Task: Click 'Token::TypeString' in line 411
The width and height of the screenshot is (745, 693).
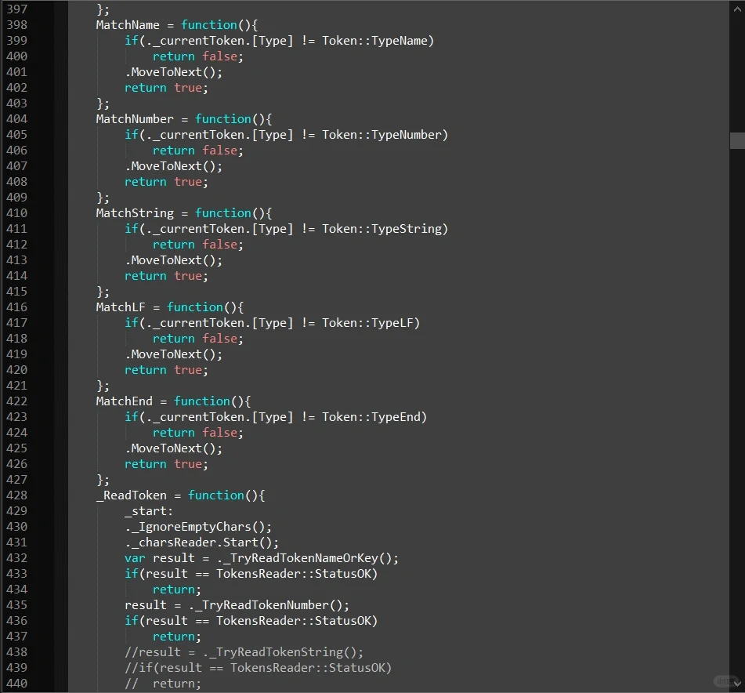Action: pos(382,229)
